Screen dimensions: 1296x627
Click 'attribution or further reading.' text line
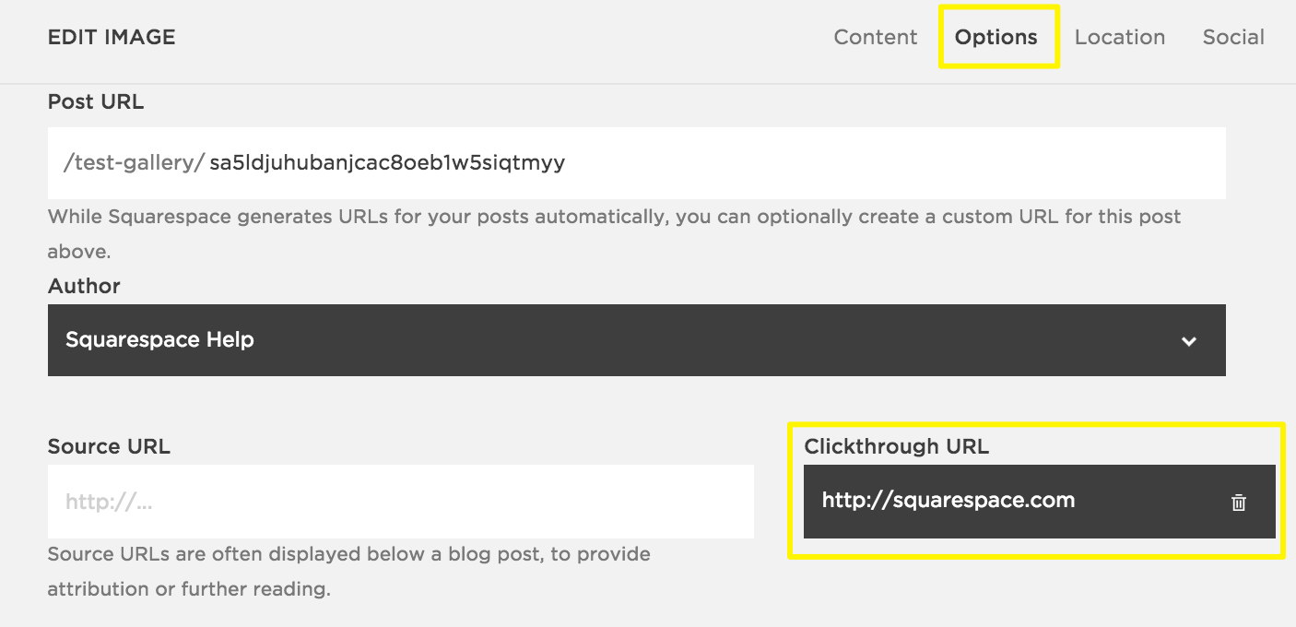pyautogui.click(x=189, y=588)
